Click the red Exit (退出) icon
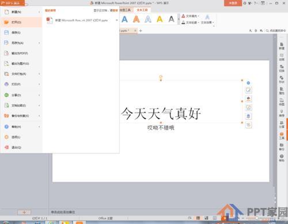Image resolution: width=288 pixels, height=224 pixels. click(6, 147)
